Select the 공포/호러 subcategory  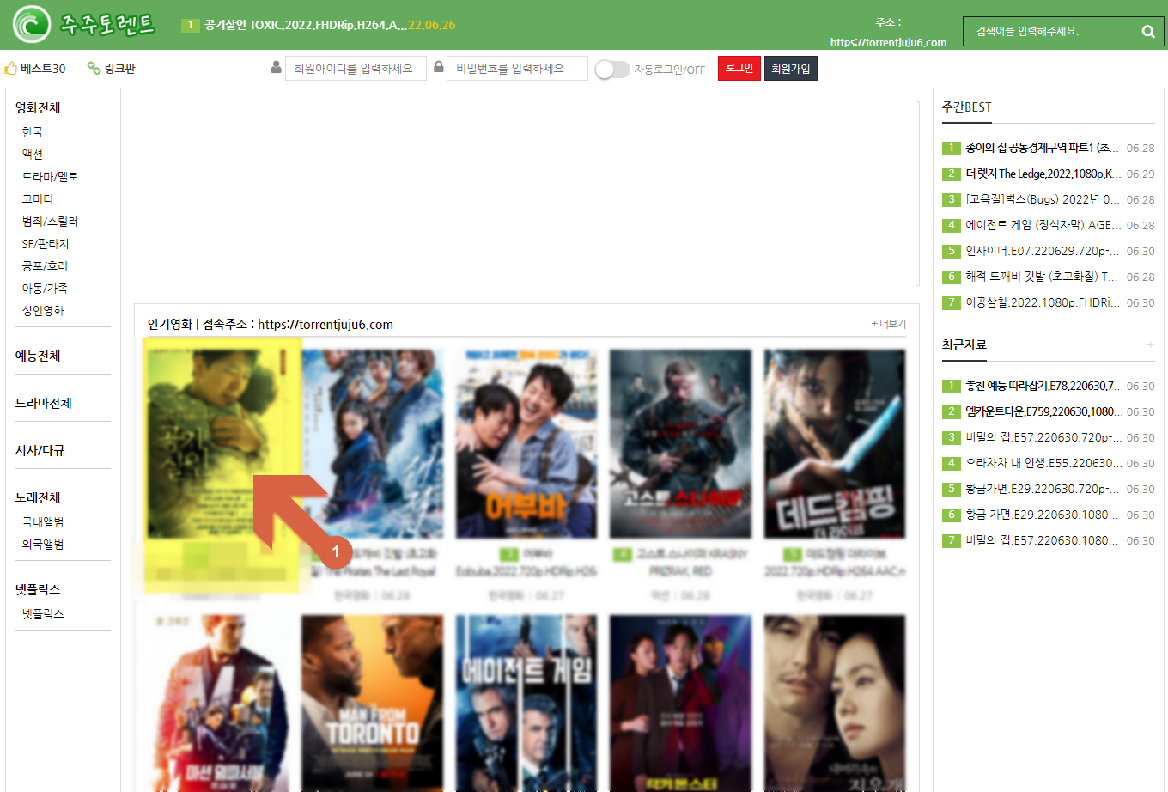pyautogui.click(x=45, y=265)
